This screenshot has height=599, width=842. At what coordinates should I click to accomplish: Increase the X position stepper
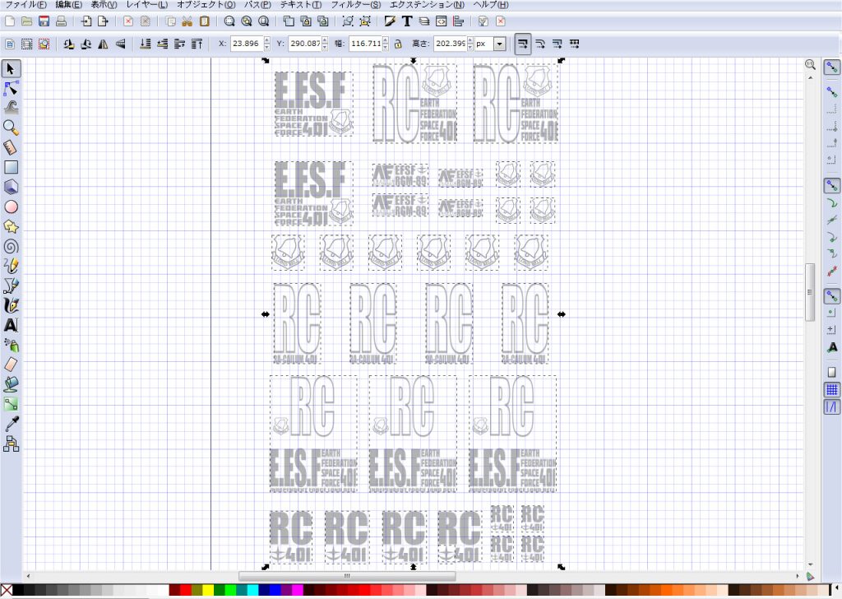coord(267,41)
